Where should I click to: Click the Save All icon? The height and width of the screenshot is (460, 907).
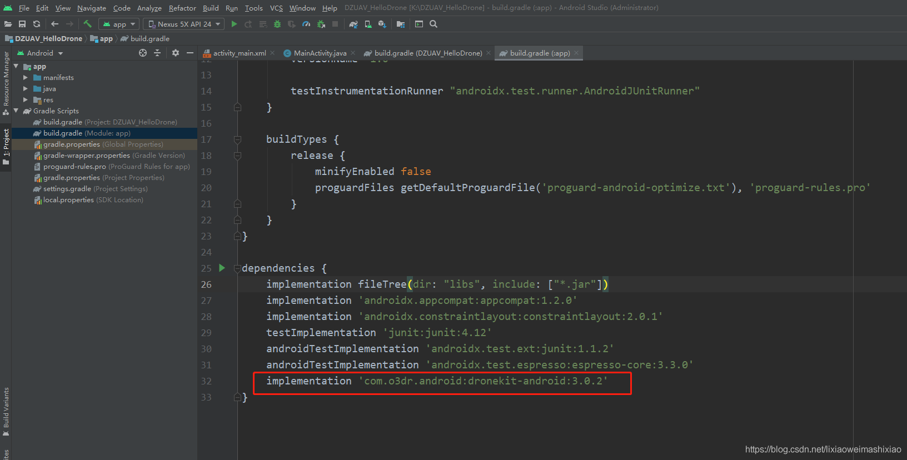[x=22, y=24]
